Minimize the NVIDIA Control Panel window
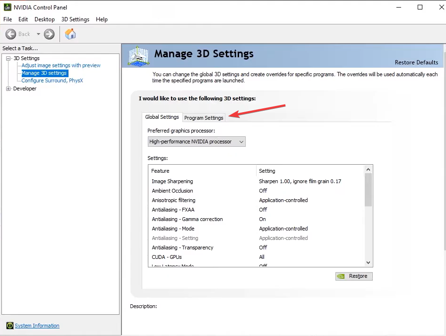The image size is (446, 336). coord(398,7)
